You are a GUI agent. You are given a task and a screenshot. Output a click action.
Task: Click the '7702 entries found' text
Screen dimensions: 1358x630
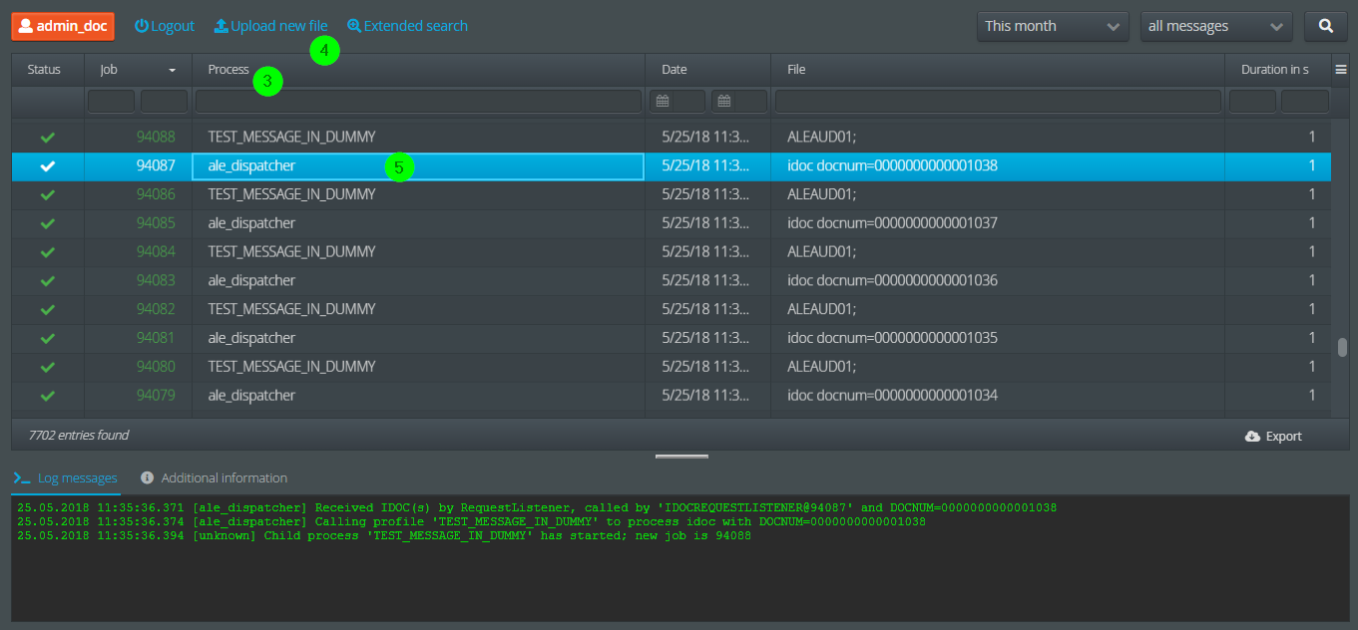[x=79, y=436]
